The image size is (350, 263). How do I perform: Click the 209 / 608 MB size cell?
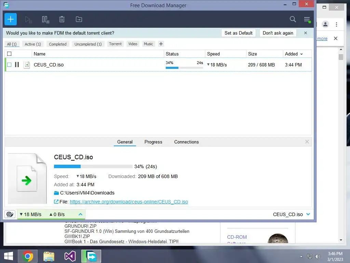261,65
